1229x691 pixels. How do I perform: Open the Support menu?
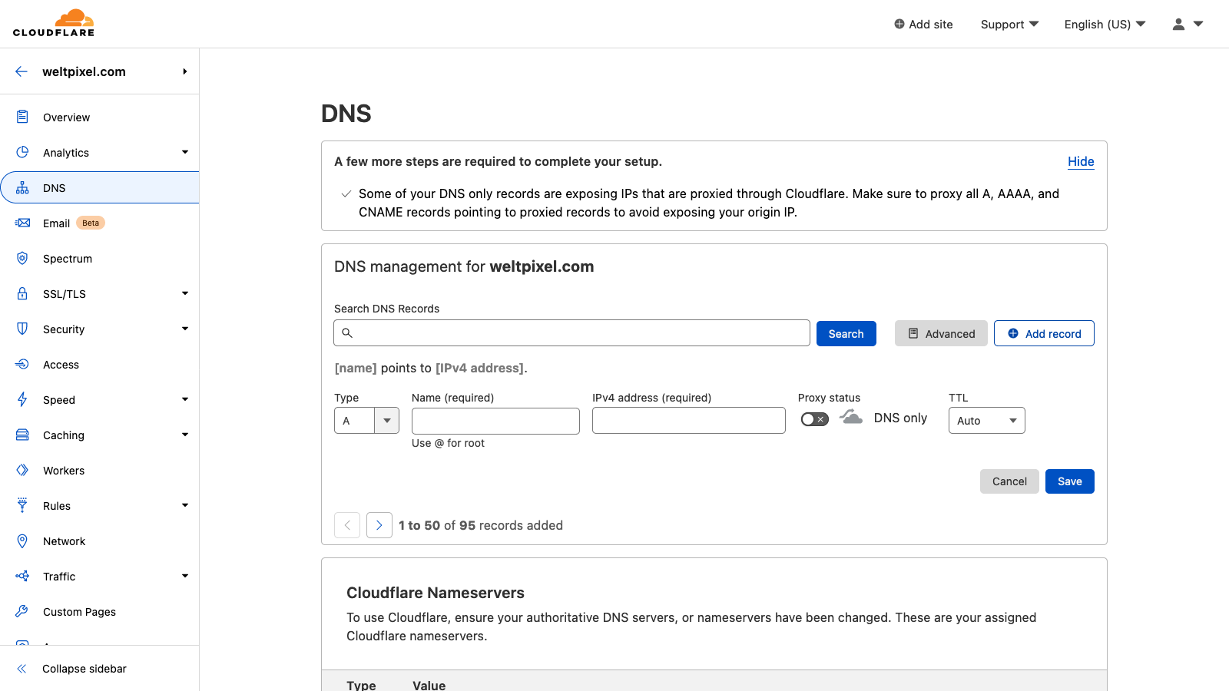(1009, 25)
